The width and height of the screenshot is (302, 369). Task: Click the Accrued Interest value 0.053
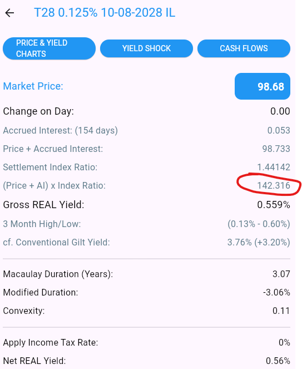[x=279, y=130]
